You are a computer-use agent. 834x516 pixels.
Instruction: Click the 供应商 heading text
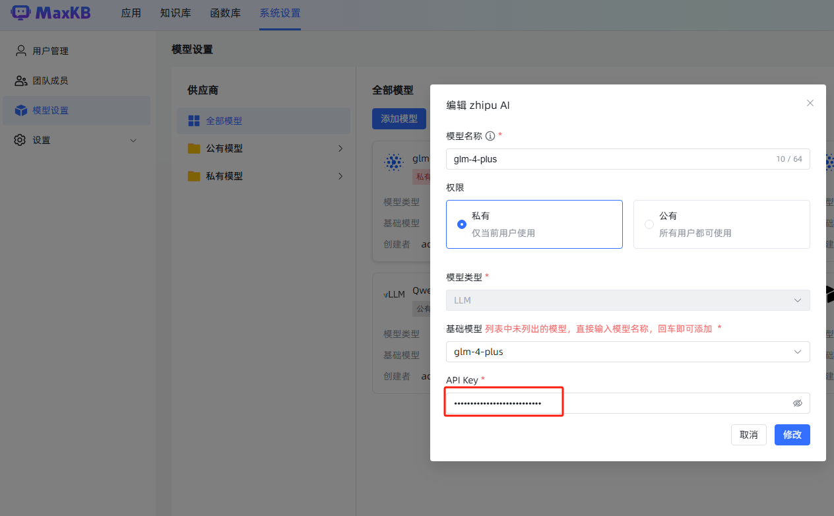pos(203,90)
